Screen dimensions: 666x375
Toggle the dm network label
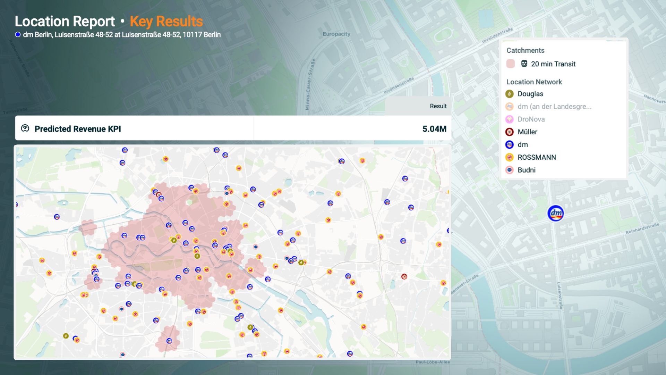[x=523, y=144]
